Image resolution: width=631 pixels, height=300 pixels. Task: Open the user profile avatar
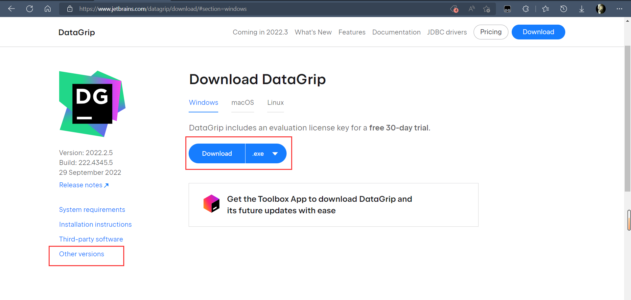[x=601, y=9]
